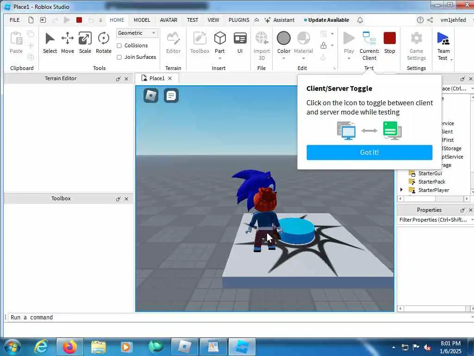
Task: Select the Select tool arrow icon
Action: 50,39
